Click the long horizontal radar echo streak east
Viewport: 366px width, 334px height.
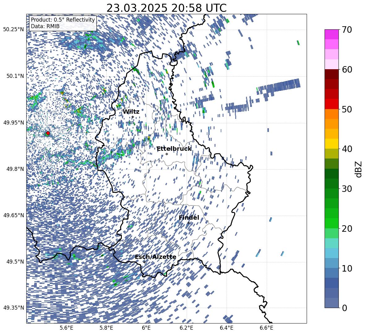coord(278,87)
